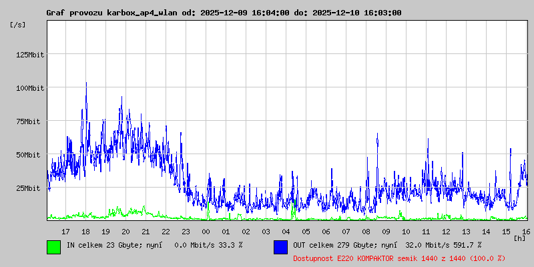Select the 100Mbit y-axis label
Screen dimensions: 534x267
coord(29,88)
